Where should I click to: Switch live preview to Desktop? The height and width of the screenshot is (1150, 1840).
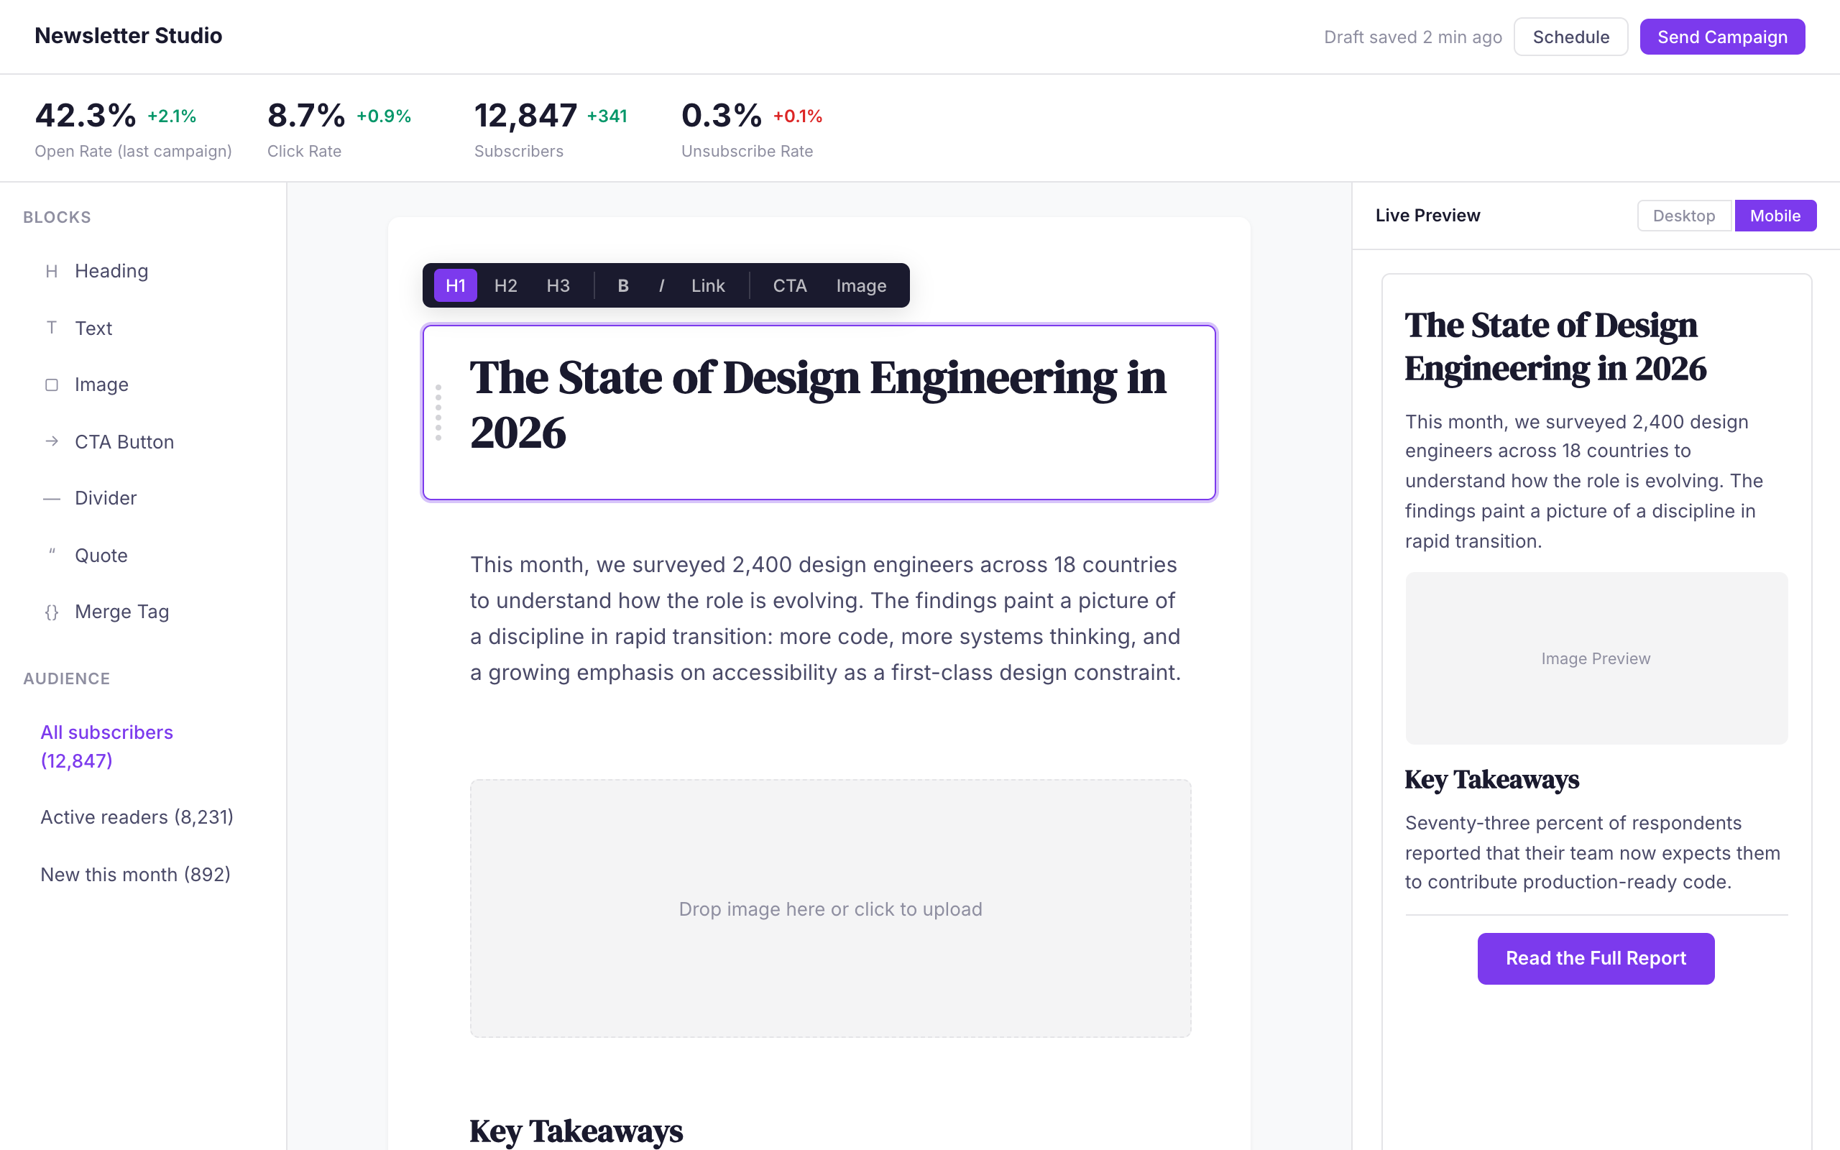click(1683, 216)
